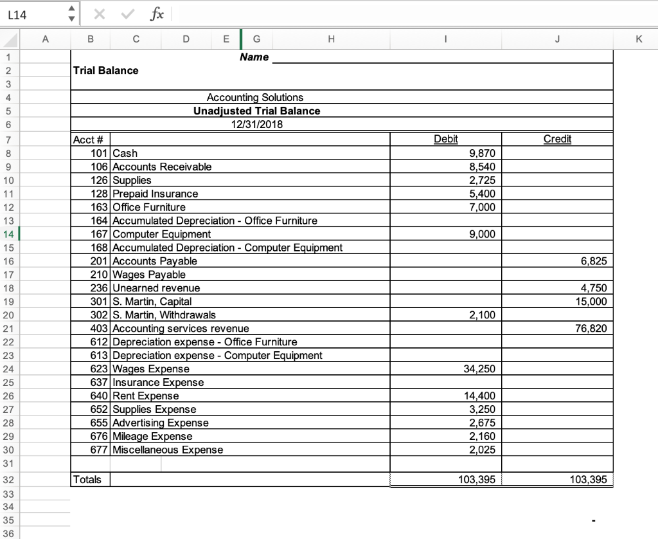Select column header A
The height and width of the screenshot is (539, 658).
45,39
